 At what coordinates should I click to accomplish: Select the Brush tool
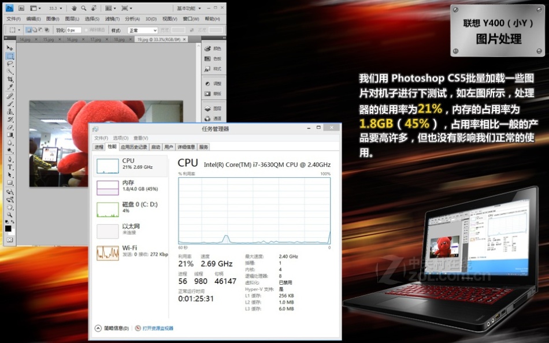pos(10,103)
